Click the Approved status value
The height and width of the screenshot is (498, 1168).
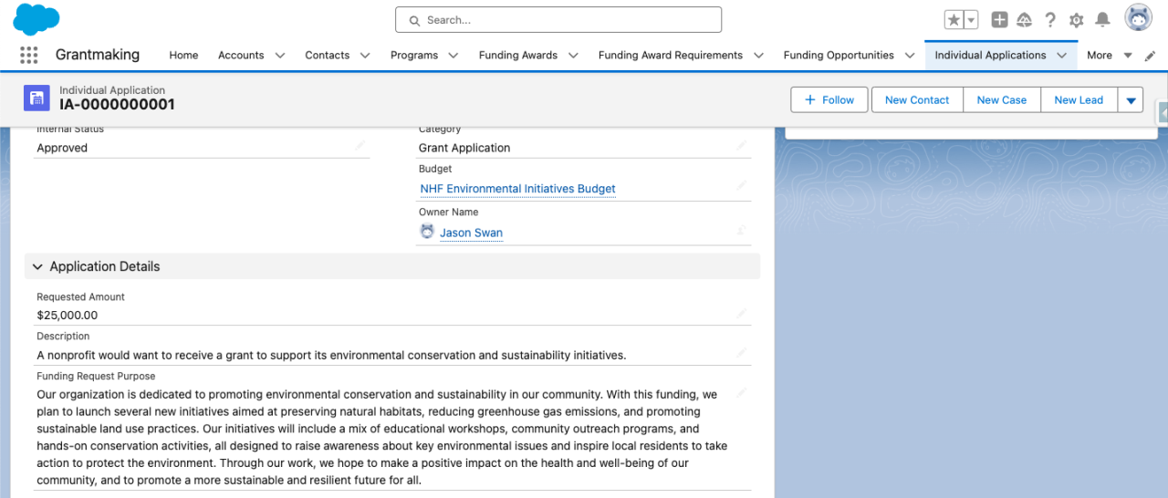tap(62, 148)
